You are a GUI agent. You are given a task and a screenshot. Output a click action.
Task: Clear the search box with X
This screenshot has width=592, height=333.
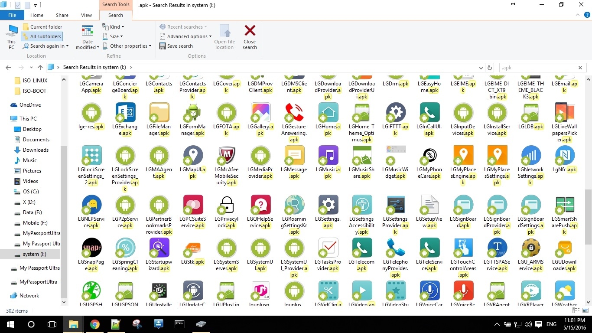pos(580,68)
